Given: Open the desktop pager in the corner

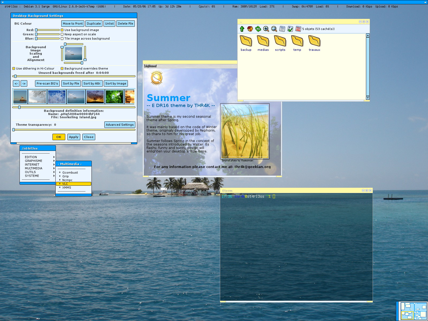Looking at the screenshot, I should (x=413, y=311).
